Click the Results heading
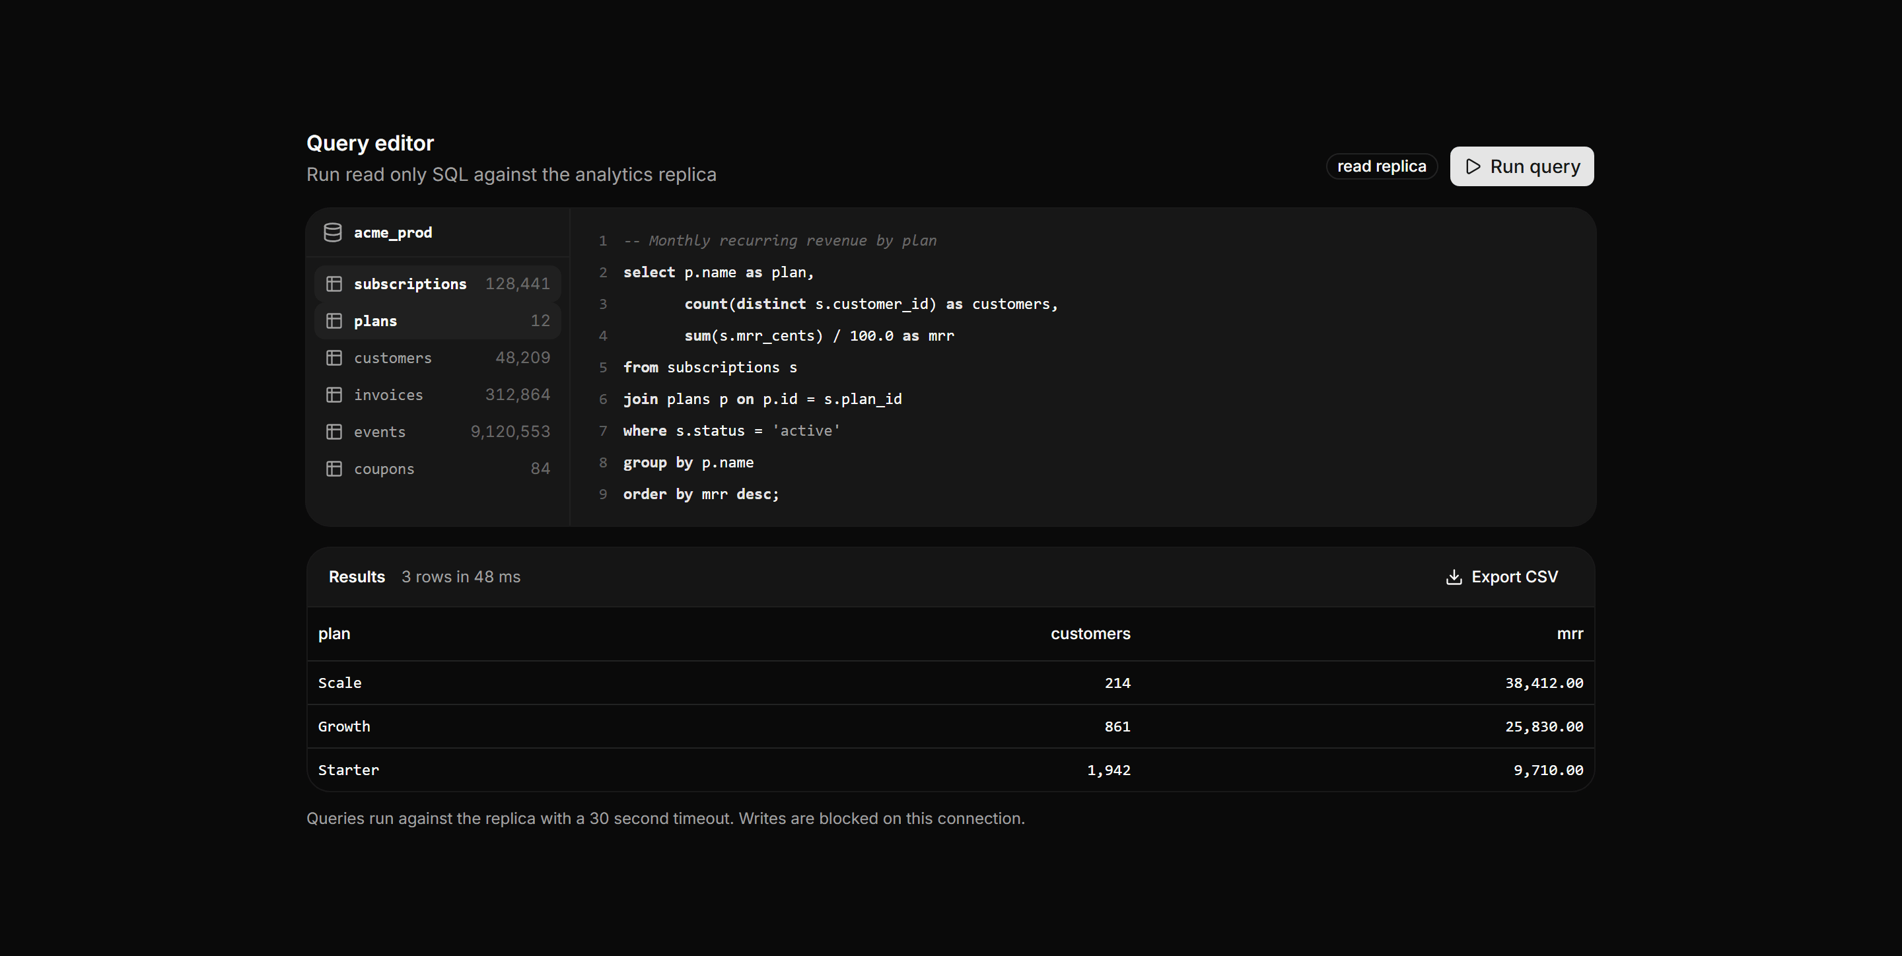The width and height of the screenshot is (1902, 956). point(357,576)
